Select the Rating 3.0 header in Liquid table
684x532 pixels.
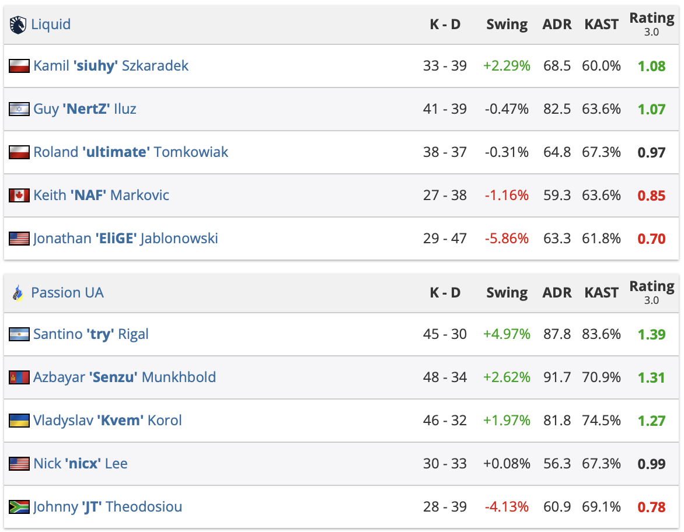(x=651, y=24)
